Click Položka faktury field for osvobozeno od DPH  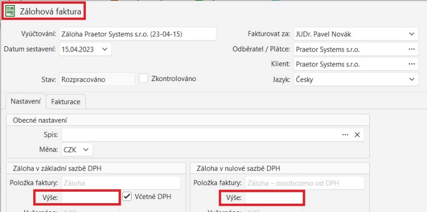304,183
